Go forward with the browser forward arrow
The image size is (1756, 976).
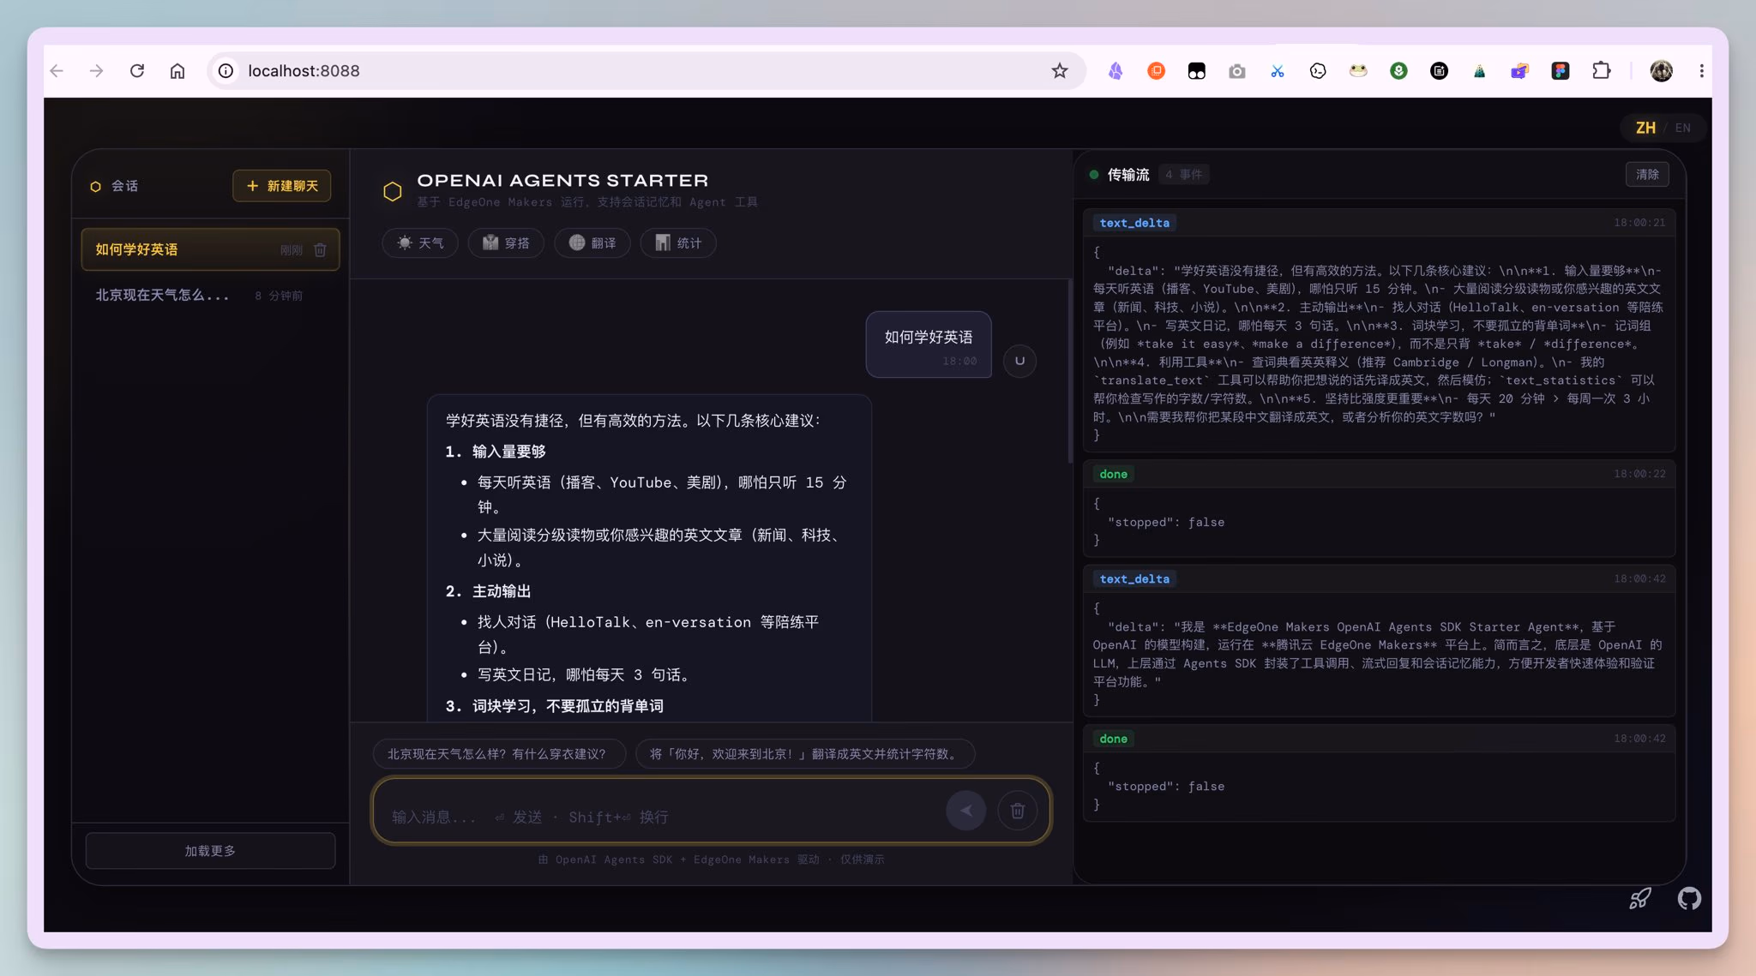click(x=96, y=71)
